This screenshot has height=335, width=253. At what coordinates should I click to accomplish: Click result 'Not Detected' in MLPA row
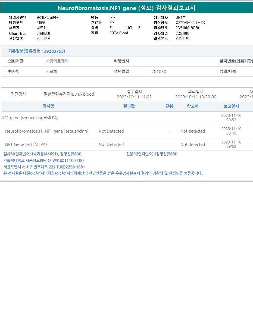click(111, 144)
